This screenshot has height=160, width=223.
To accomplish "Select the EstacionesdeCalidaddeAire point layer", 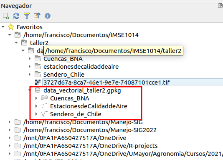I will point(89,106).
